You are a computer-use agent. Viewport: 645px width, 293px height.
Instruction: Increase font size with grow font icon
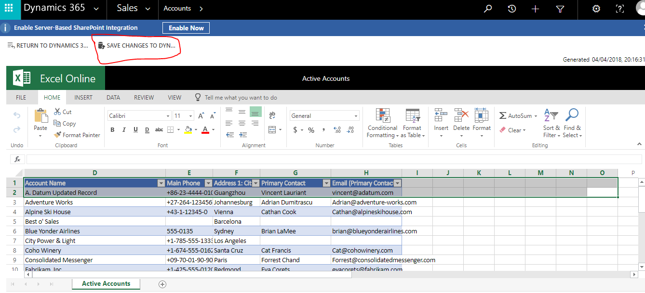click(x=201, y=116)
